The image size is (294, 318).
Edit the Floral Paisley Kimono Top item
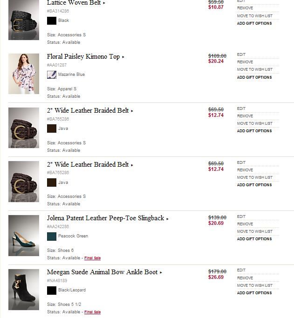pyautogui.click(x=241, y=54)
